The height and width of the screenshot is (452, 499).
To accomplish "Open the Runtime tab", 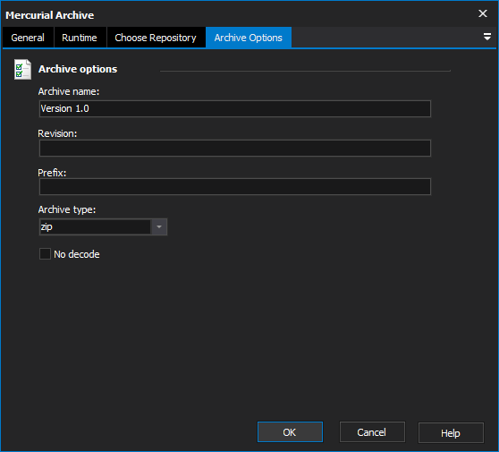I will coord(80,38).
